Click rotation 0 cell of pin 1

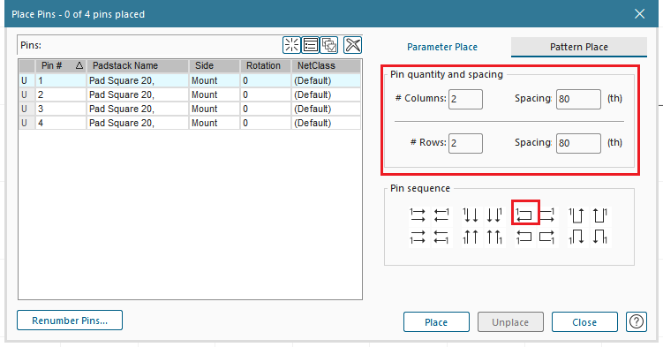click(x=266, y=80)
